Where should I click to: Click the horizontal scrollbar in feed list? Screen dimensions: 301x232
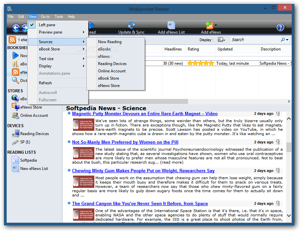click(138, 101)
